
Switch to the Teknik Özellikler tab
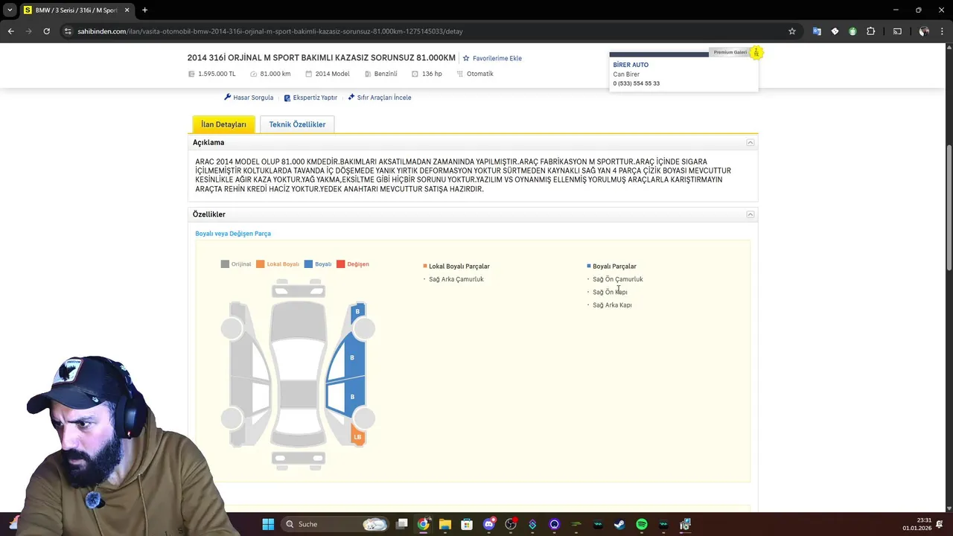297,124
